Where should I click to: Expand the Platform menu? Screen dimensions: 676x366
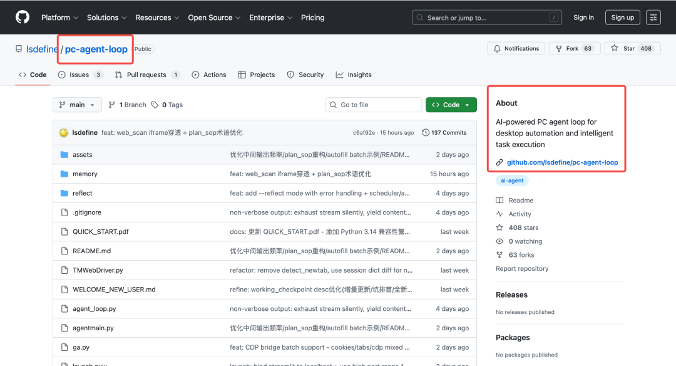[59, 18]
